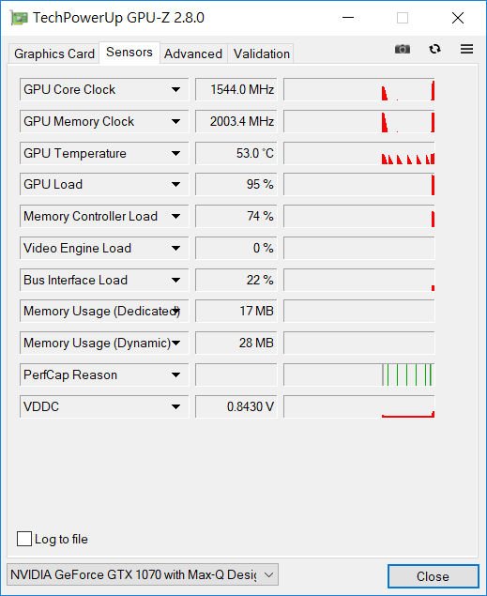
Task: Click the GPU-Z app icon in title bar
Action: (x=19, y=18)
